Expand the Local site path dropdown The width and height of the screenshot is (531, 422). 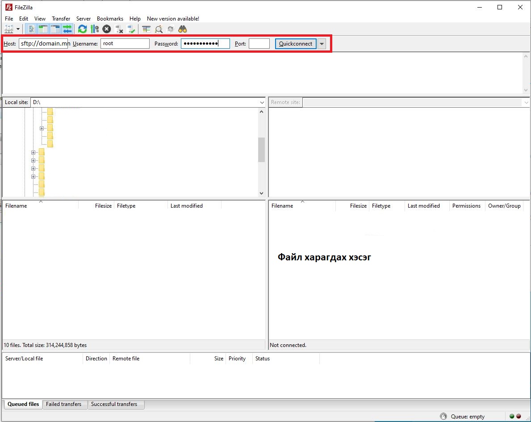(262, 102)
